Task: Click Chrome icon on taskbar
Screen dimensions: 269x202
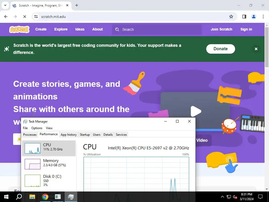Action: (45, 197)
